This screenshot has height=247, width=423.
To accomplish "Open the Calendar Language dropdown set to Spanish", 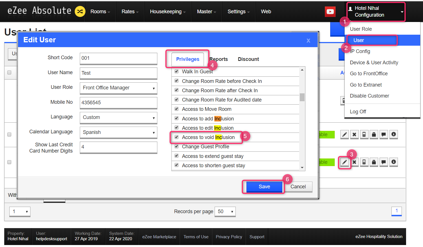I will coord(118,133).
